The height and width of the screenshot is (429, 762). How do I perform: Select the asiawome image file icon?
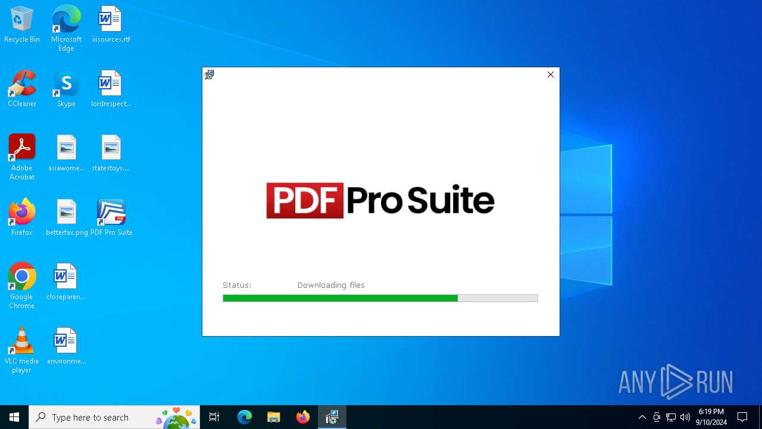pyautogui.click(x=66, y=153)
